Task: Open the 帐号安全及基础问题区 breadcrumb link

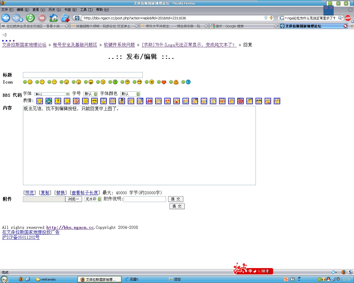Action: (75, 45)
